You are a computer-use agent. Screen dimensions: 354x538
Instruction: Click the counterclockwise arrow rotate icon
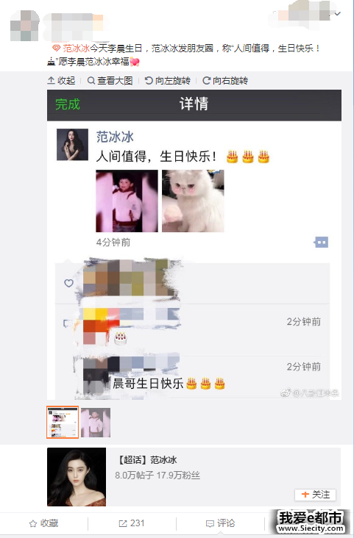[149, 81]
